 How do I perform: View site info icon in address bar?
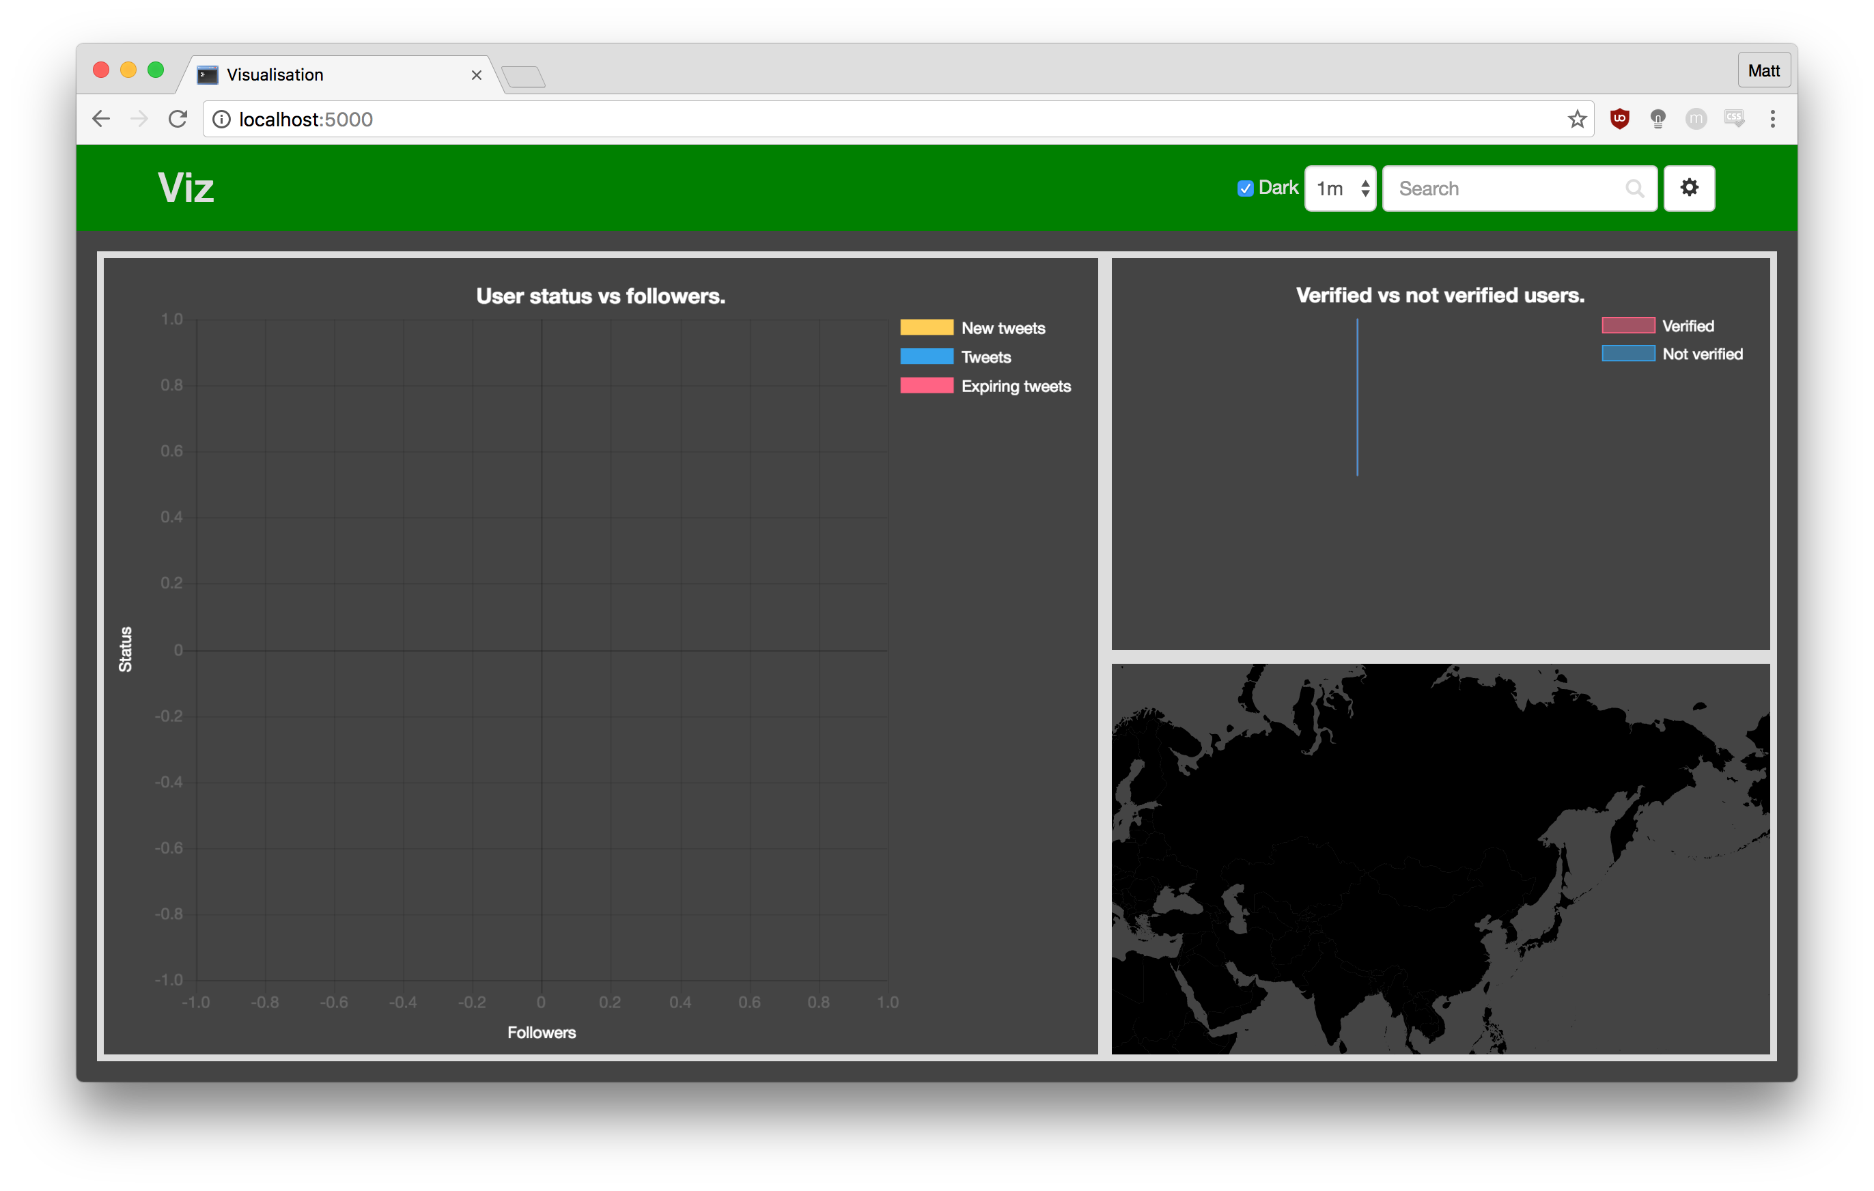[222, 118]
